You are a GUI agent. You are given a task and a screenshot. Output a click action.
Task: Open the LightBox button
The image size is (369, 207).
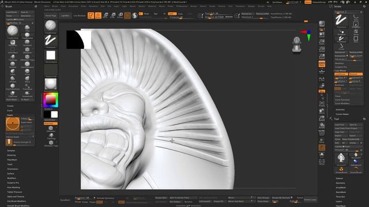click(x=65, y=16)
